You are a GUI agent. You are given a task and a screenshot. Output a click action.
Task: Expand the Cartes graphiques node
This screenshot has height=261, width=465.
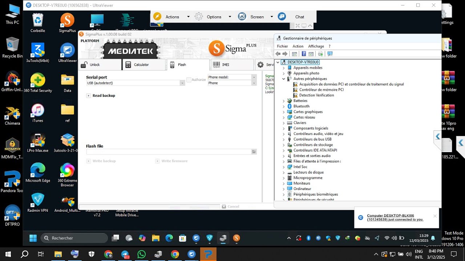(284, 112)
